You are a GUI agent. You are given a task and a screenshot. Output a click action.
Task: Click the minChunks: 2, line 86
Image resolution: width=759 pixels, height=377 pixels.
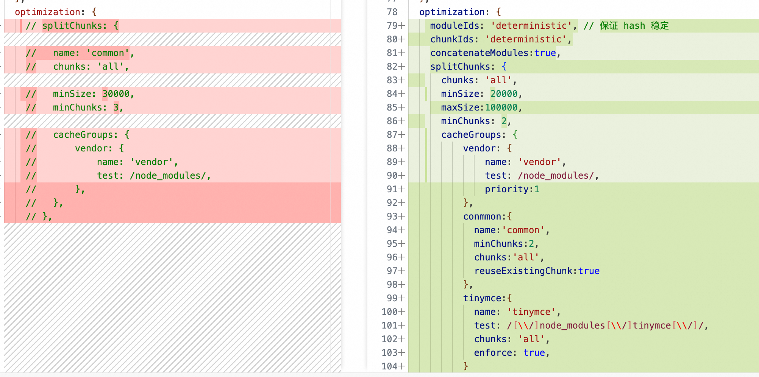476,121
